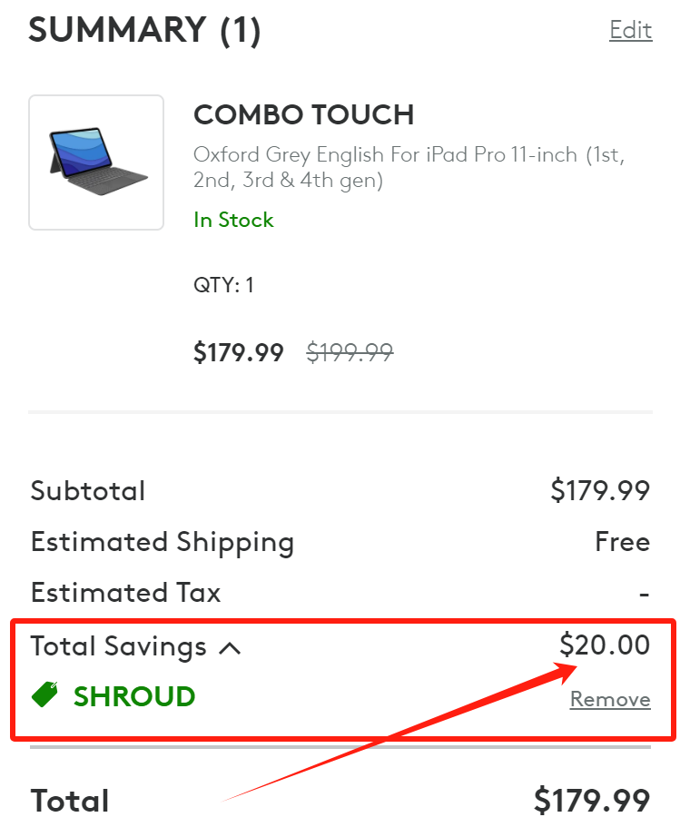
Task: Click the final Total amount
Action: click(x=591, y=800)
